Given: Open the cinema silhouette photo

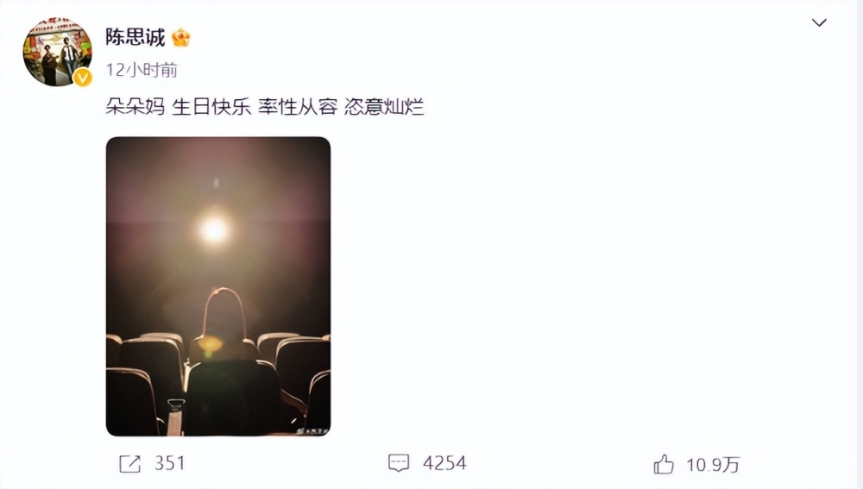Looking at the screenshot, I should tap(218, 286).
